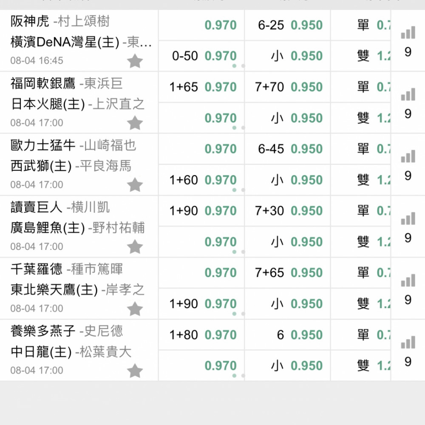
Task: Bet 單 in the 養樂多燕子 match
Action: 361,335
